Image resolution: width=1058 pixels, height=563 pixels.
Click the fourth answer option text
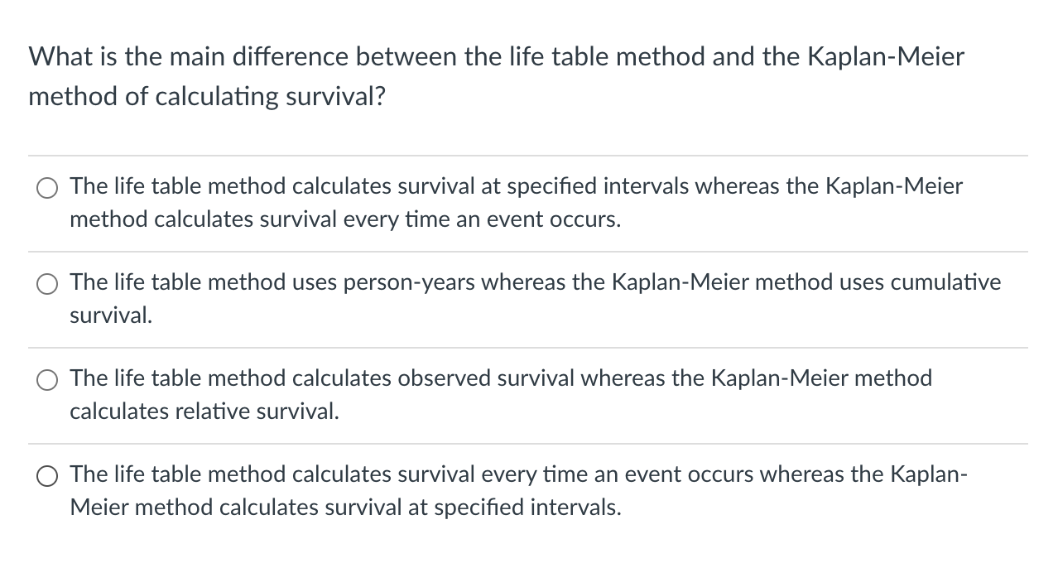(519, 490)
